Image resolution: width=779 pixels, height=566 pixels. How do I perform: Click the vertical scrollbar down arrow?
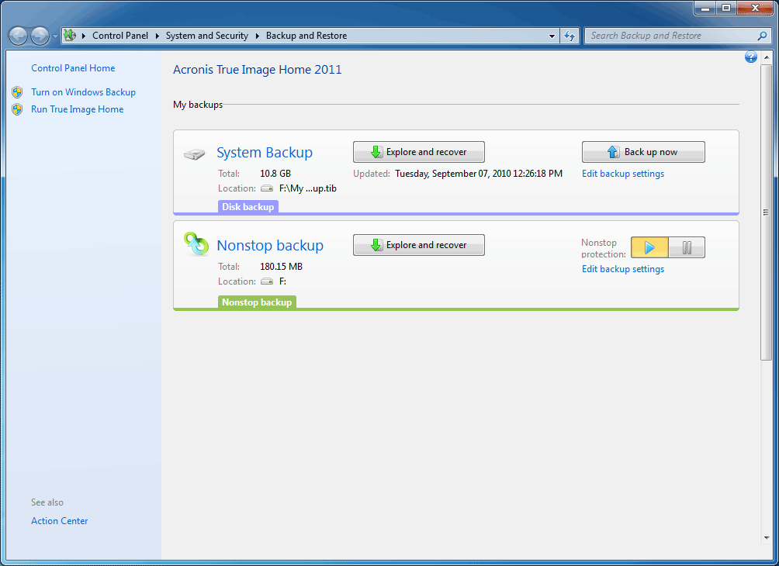pyautogui.click(x=766, y=537)
